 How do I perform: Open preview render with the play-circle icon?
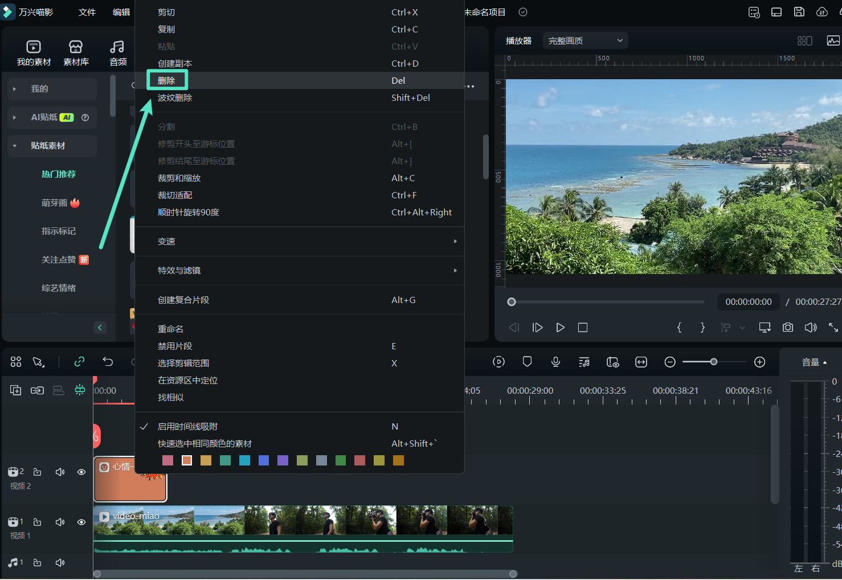tap(498, 362)
